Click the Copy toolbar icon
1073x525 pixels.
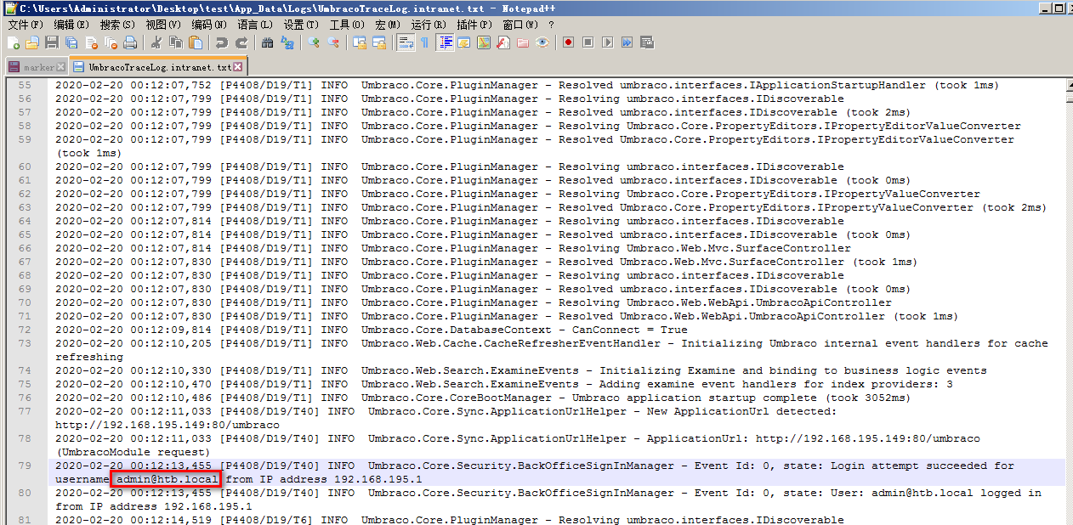point(176,42)
